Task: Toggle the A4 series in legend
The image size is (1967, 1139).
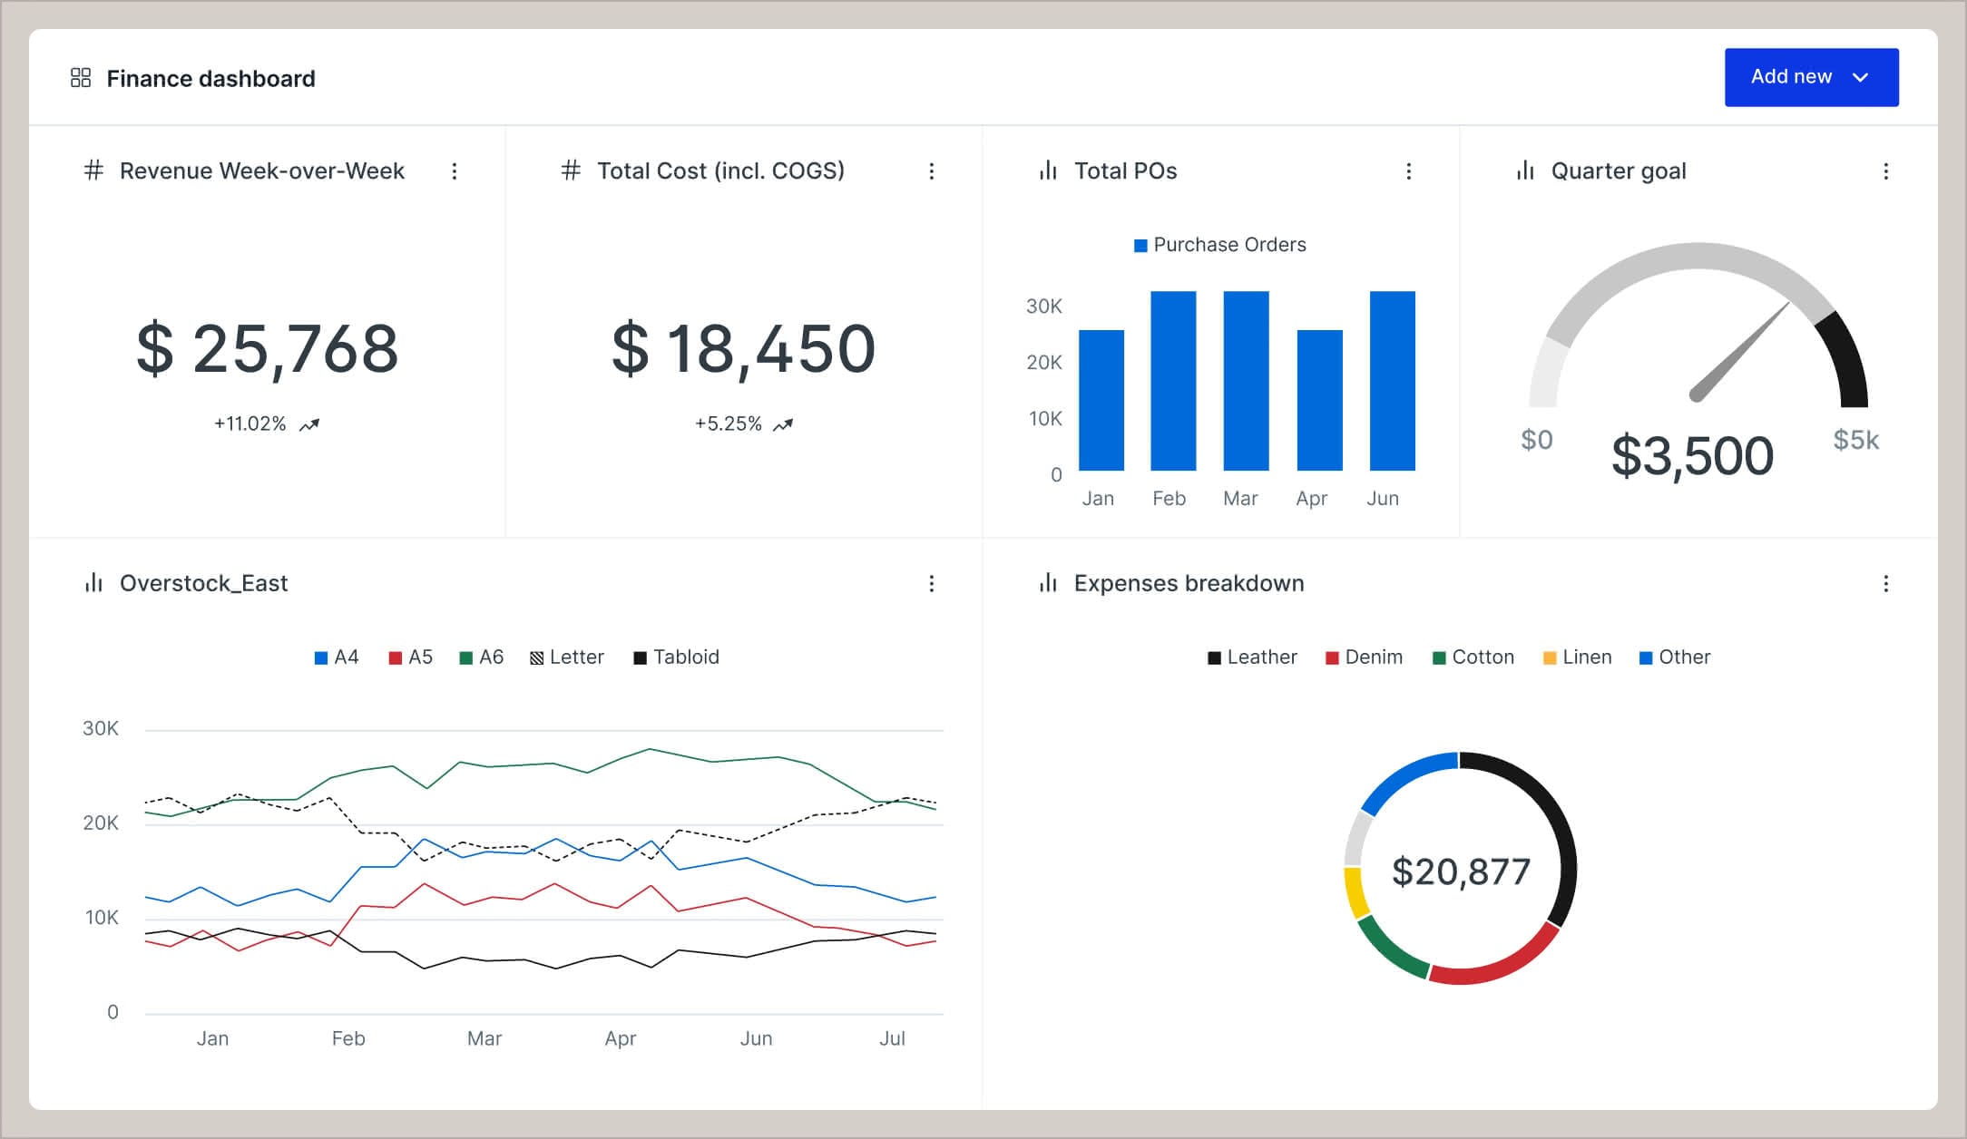Action: click(337, 657)
